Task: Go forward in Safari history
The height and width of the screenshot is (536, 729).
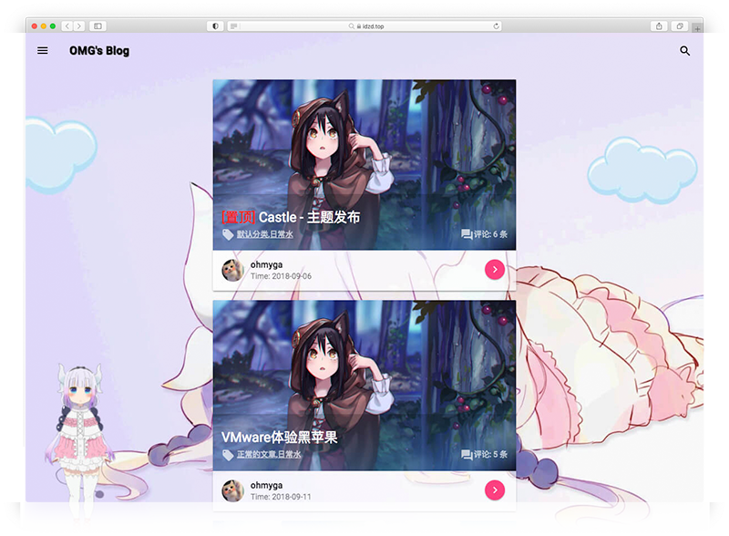Action: click(79, 26)
